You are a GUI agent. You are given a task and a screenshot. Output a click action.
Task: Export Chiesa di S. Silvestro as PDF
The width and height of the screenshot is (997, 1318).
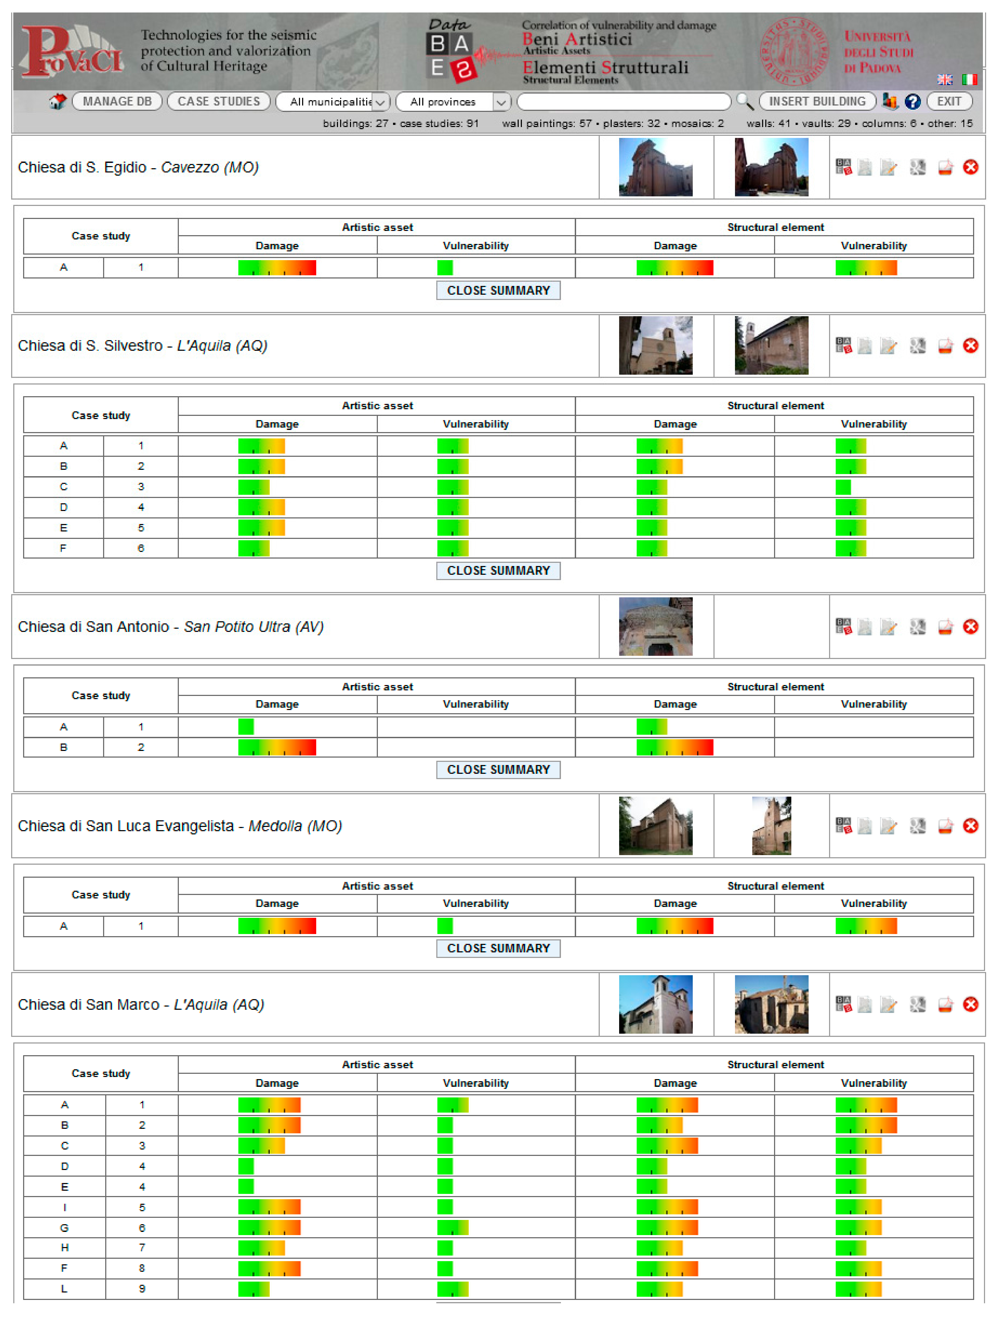[945, 346]
